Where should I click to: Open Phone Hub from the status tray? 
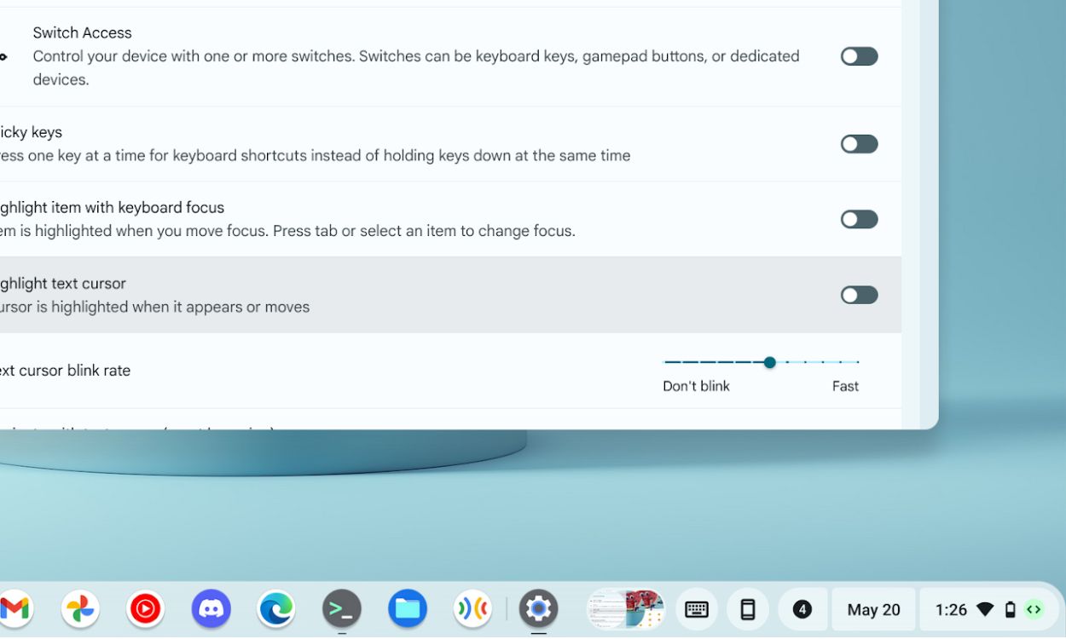point(748,609)
